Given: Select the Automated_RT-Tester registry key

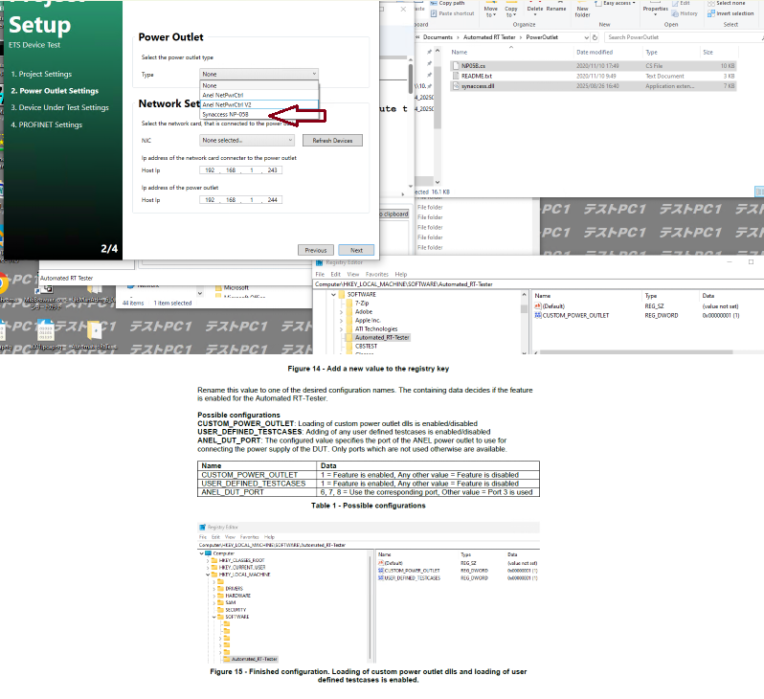Looking at the screenshot, I should point(382,338).
